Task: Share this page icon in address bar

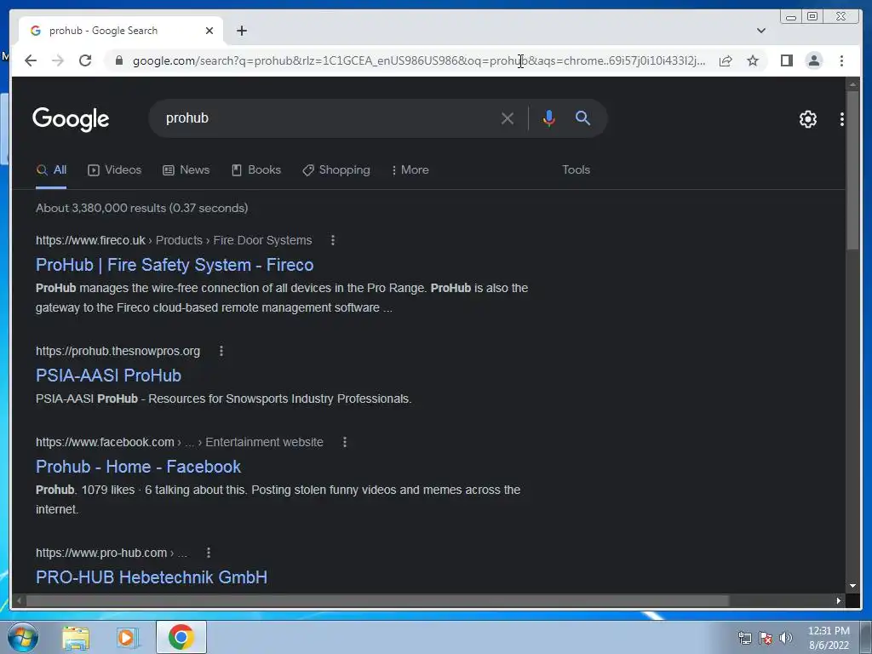Action: pyautogui.click(x=726, y=60)
